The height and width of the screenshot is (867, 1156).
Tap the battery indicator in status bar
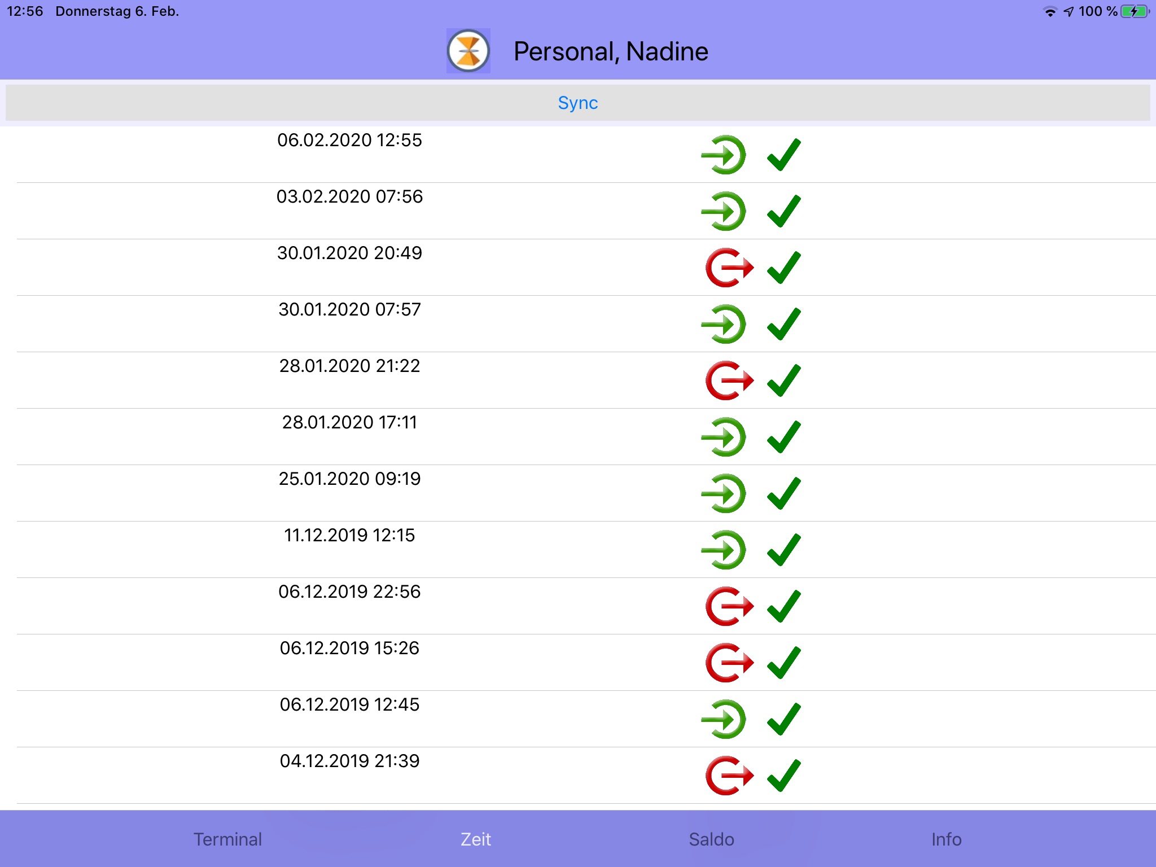point(1135,11)
